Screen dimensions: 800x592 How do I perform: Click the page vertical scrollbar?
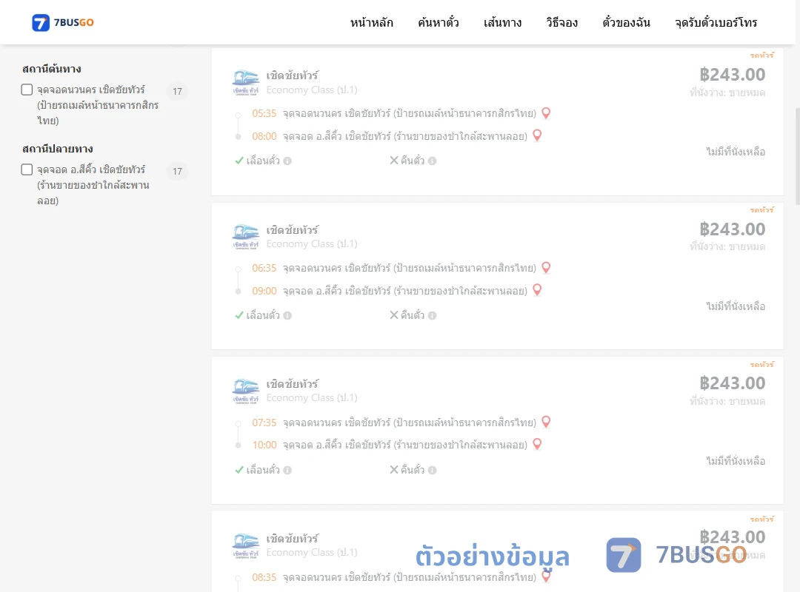click(x=798, y=155)
